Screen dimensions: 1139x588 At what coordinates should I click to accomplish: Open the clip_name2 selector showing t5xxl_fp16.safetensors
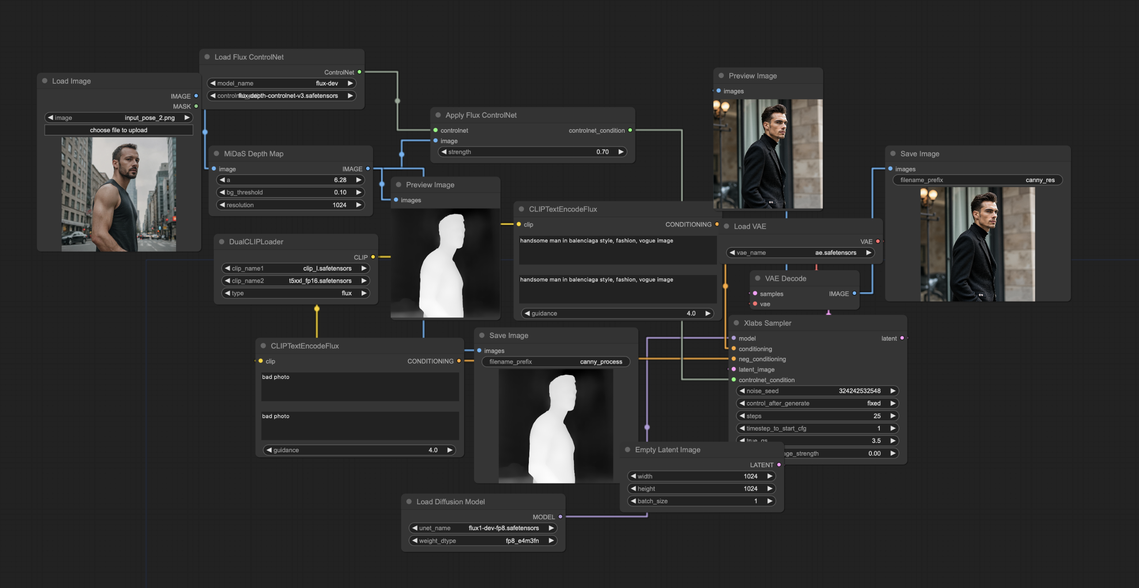(x=295, y=280)
